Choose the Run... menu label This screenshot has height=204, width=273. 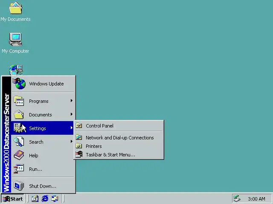[35, 169]
